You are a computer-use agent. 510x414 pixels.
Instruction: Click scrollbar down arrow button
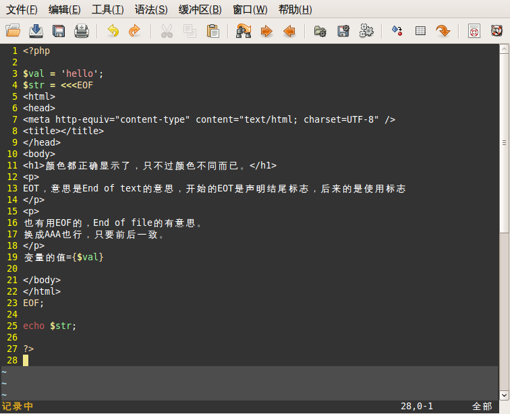point(504,395)
